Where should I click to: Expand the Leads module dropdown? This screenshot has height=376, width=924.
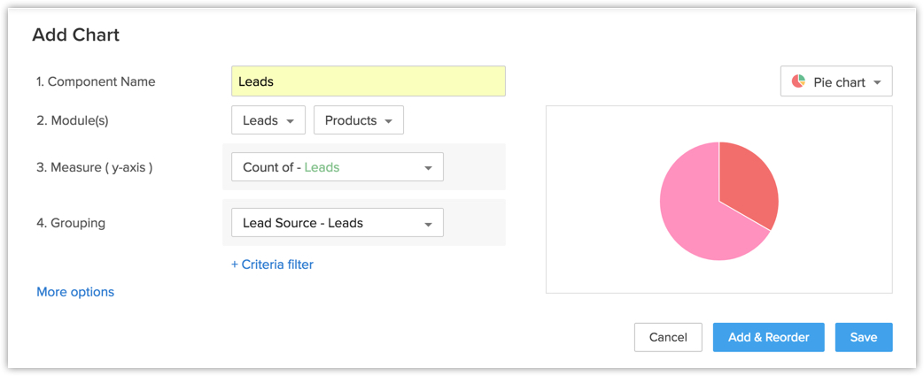[268, 120]
